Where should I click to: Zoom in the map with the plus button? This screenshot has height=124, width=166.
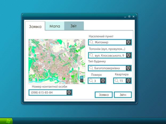(82, 77)
